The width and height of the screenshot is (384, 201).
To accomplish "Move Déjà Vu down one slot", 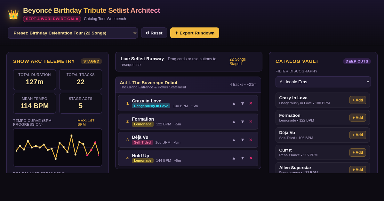I will coord(243,140).
